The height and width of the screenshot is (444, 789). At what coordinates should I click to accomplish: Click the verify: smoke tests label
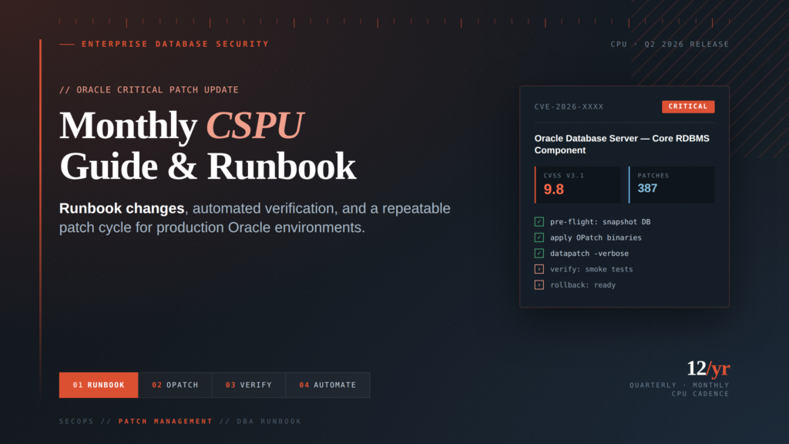pos(591,269)
